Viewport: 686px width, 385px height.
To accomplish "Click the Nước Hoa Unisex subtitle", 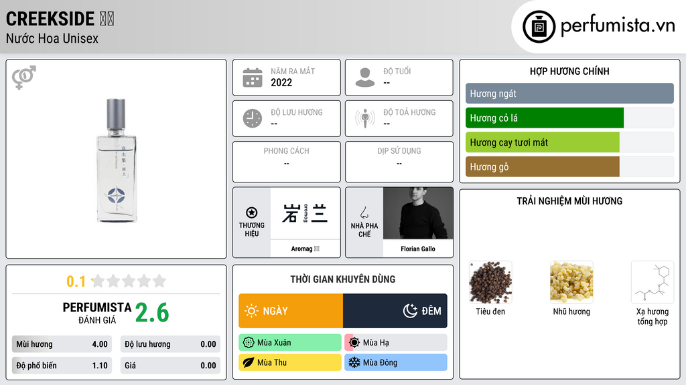I will [52, 38].
